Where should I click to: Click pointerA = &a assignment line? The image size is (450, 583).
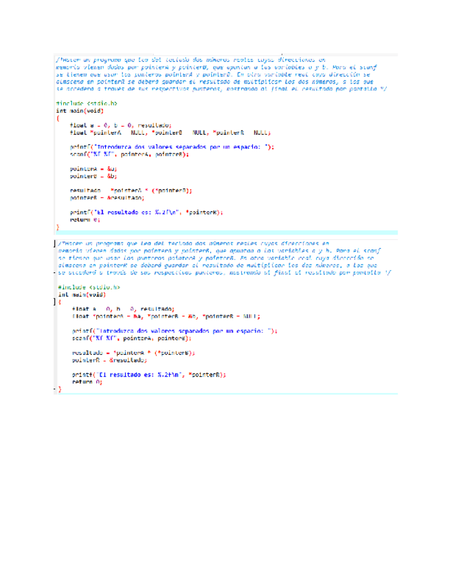point(93,169)
